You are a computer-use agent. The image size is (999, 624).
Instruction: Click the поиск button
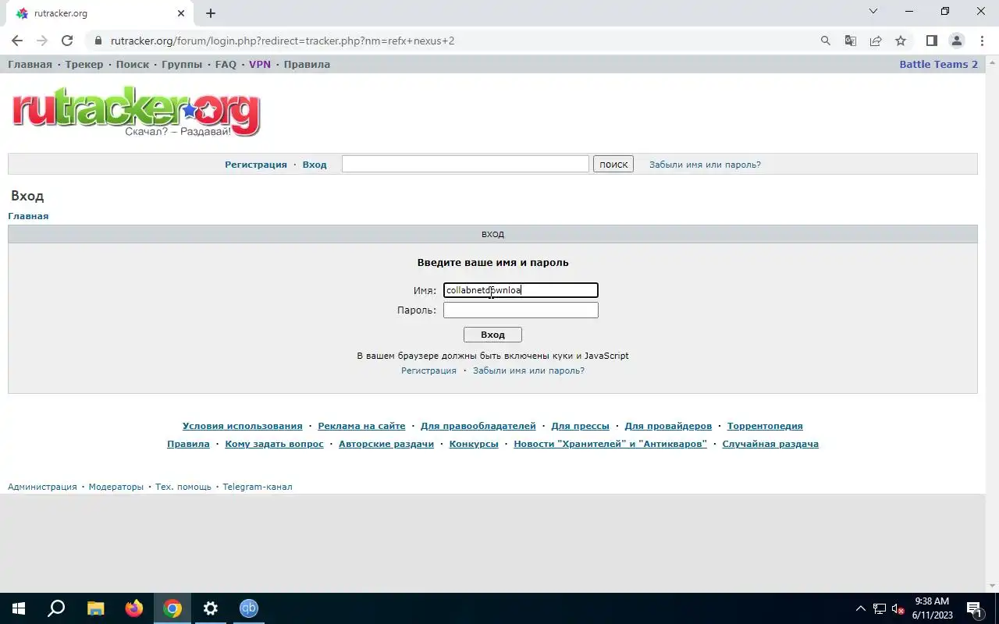tap(613, 164)
